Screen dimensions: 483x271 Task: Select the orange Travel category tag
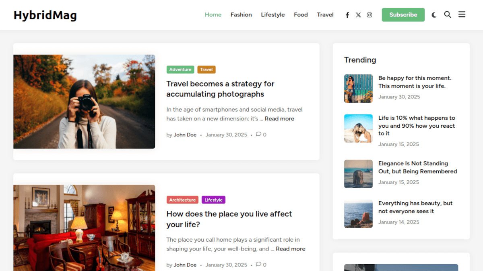point(206,69)
